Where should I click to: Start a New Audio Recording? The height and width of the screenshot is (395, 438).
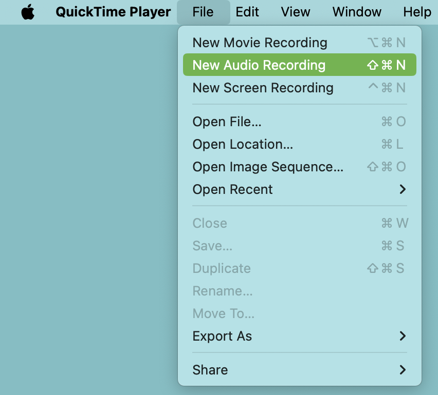pos(299,65)
